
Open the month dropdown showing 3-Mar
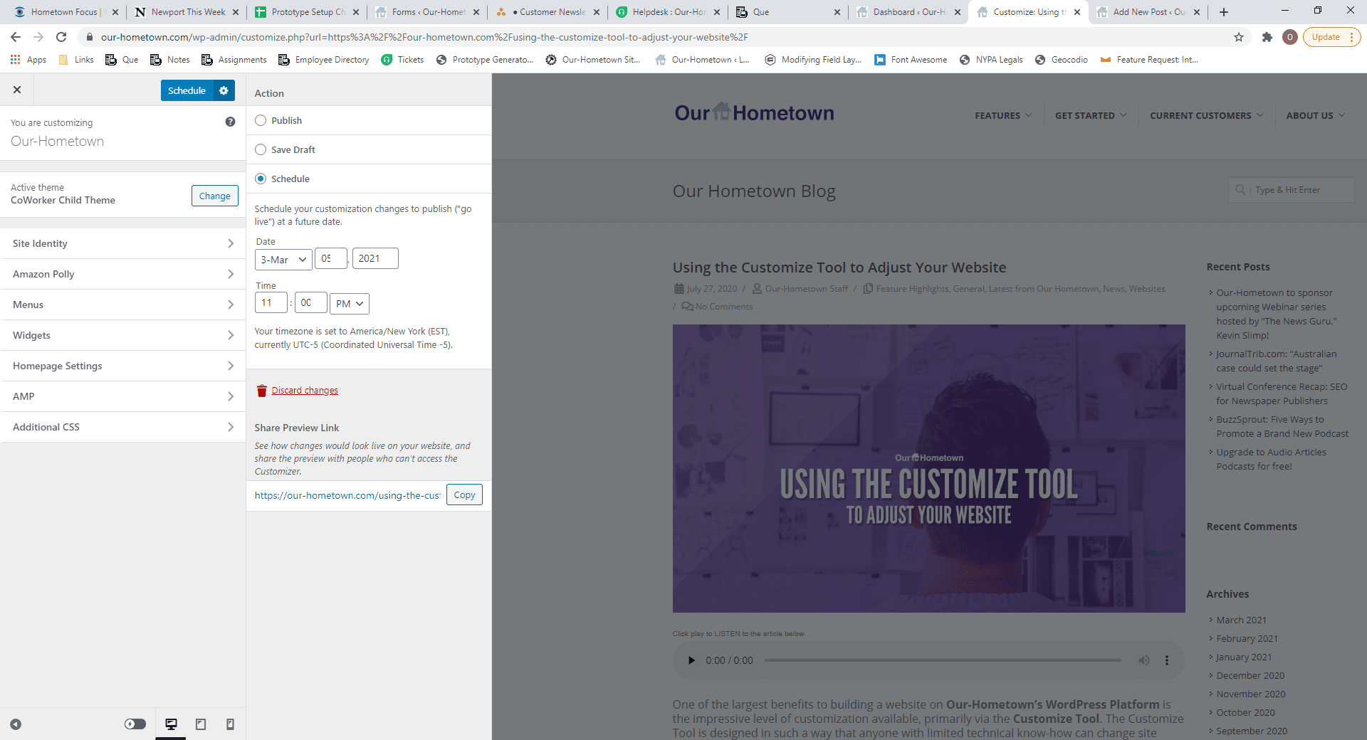click(x=283, y=260)
